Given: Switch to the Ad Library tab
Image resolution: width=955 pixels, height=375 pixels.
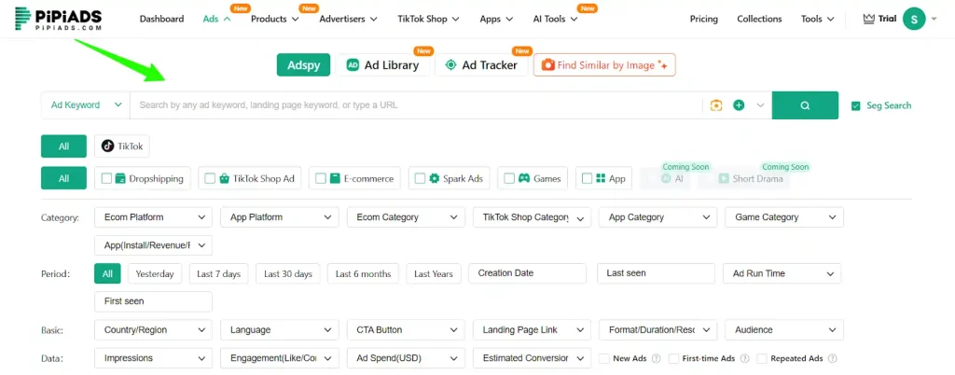Looking at the screenshot, I should click(382, 65).
